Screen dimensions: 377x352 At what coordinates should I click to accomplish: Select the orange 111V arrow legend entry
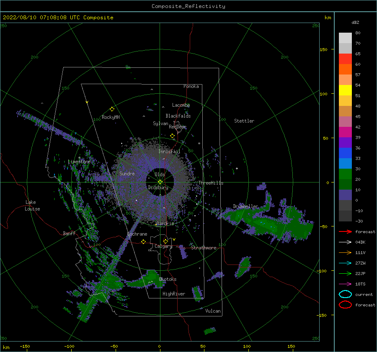pos(345,252)
